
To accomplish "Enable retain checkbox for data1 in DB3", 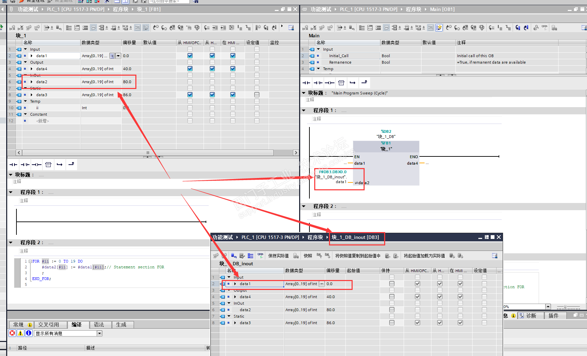I will (392, 284).
